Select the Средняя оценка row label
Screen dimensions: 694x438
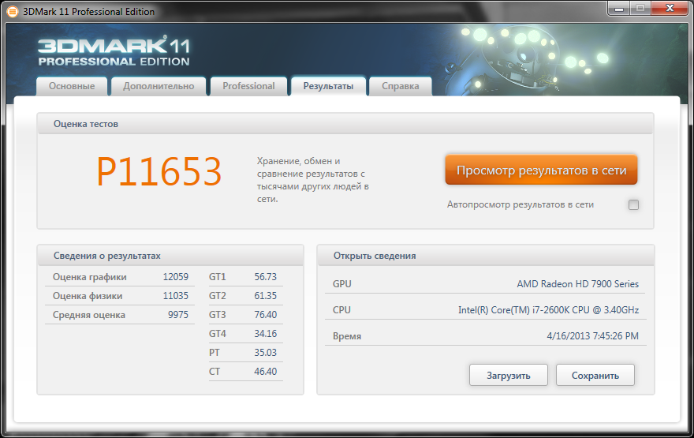[89, 315]
